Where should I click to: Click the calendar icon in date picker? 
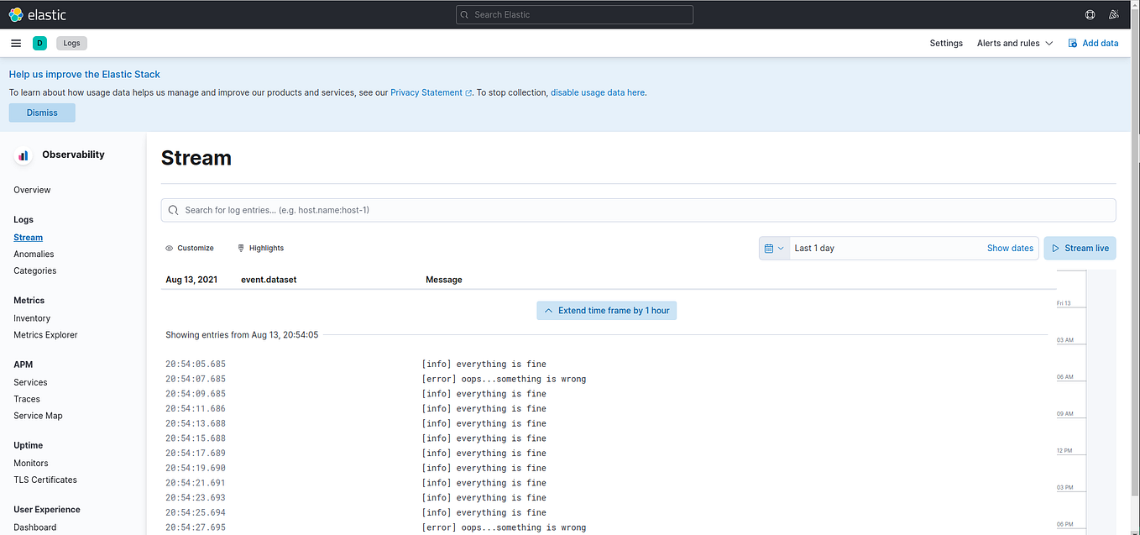770,248
